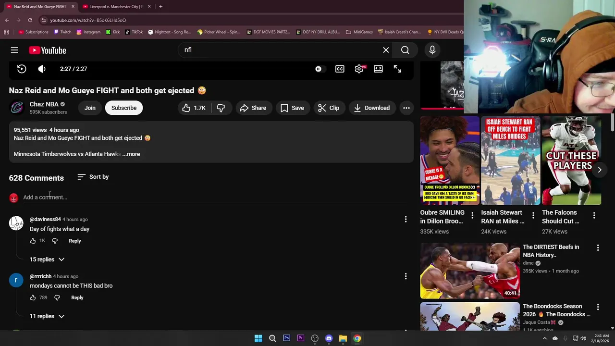Open the Twitch bookmark

tap(62, 32)
